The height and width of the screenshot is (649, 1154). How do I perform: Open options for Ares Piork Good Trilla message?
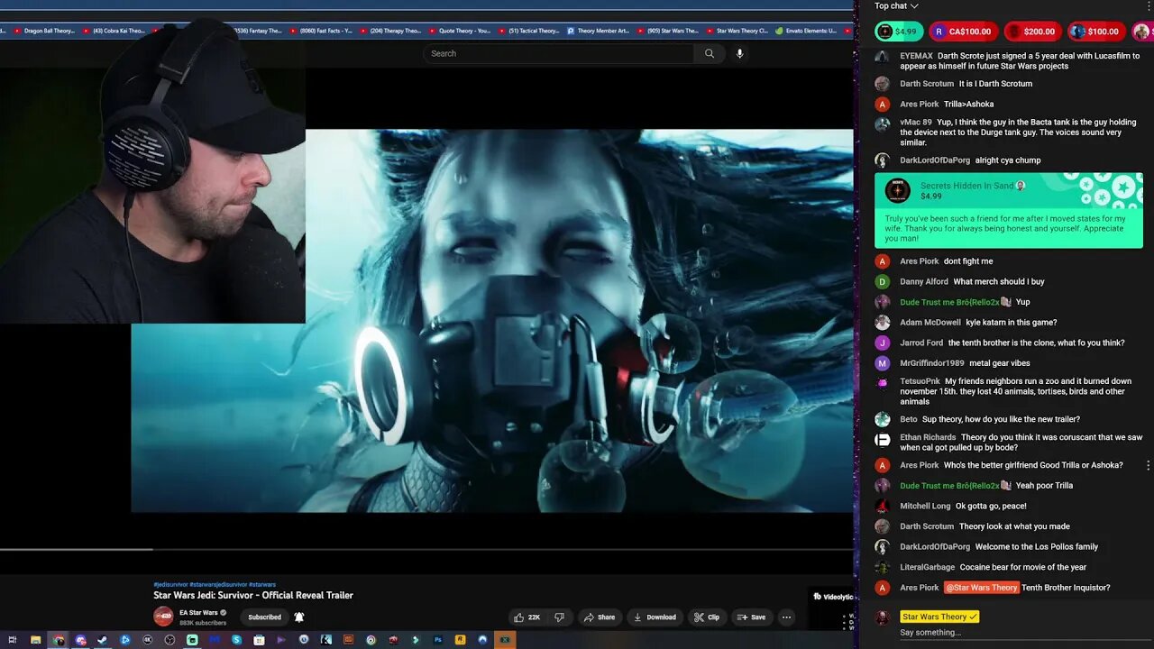click(1148, 465)
